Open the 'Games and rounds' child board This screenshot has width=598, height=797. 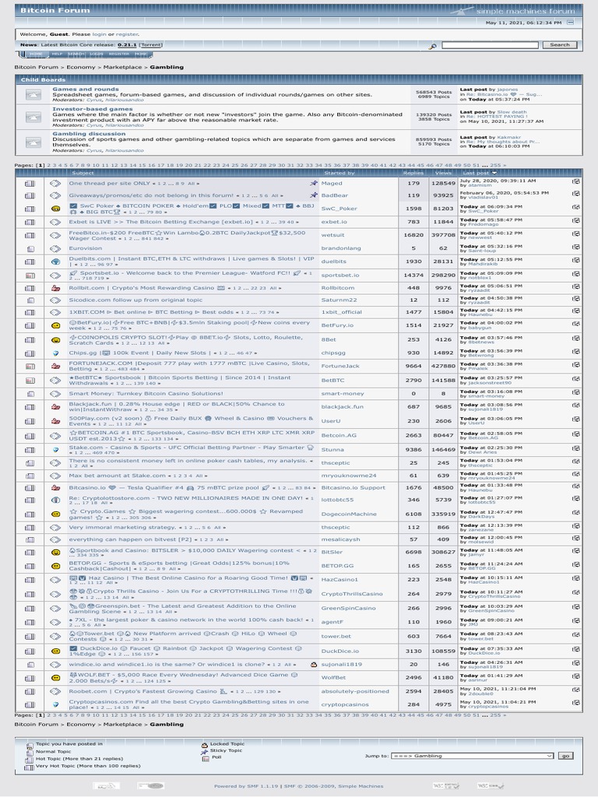(86, 89)
